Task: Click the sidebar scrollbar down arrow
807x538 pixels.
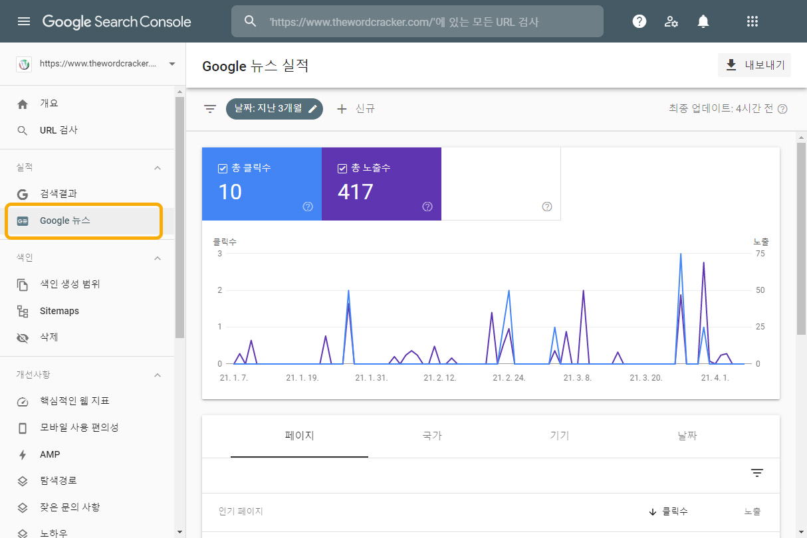Action: tap(179, 532)
